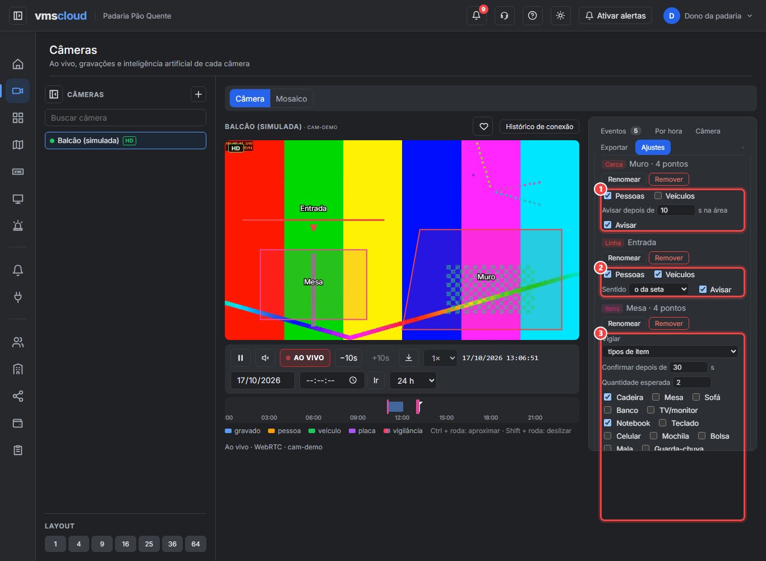Add a camera with the plus icon
Screen dimensions: 766x561
[199, 94]
